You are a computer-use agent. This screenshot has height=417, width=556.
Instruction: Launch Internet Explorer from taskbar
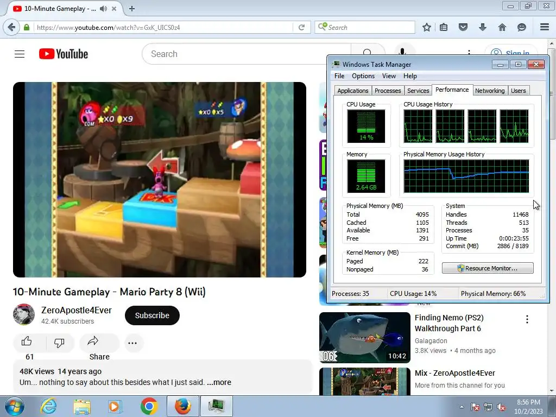coord(48,406)
